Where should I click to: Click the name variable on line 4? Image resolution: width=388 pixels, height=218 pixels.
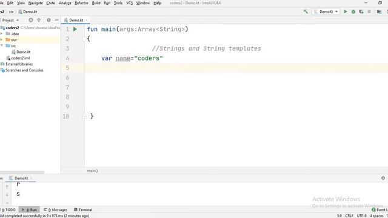click(x=123, y=58)
